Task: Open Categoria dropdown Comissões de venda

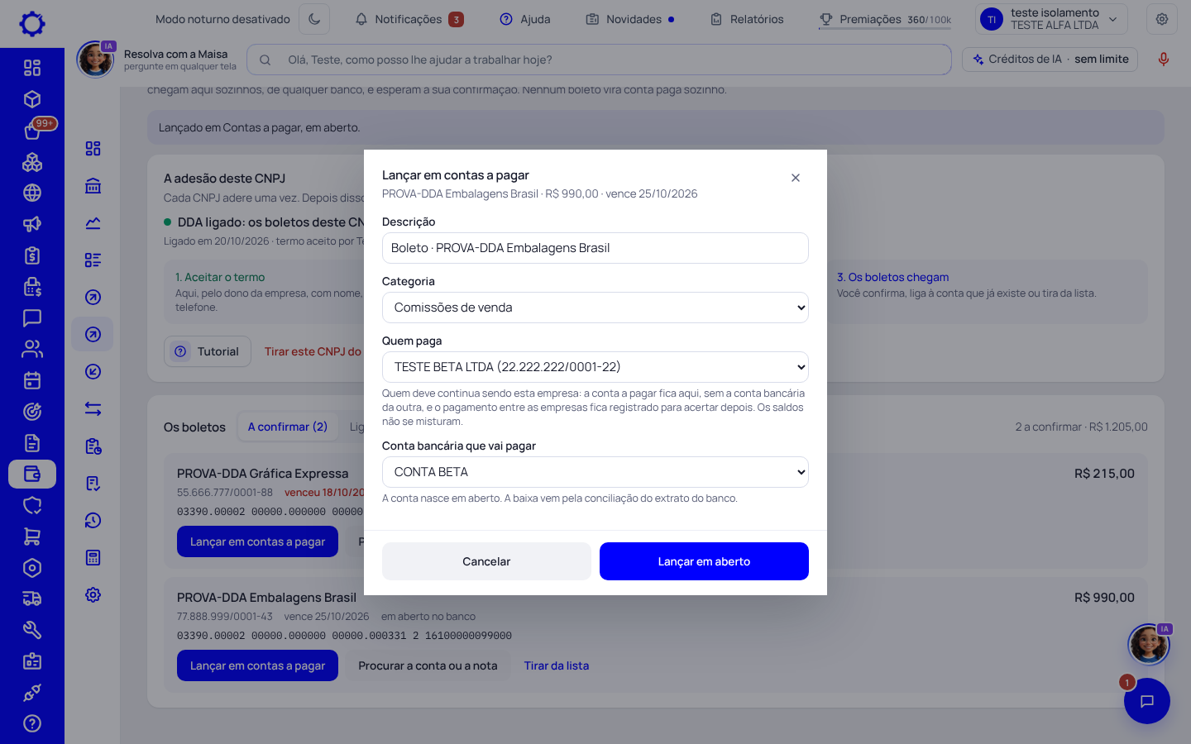Action: point(595,308)
